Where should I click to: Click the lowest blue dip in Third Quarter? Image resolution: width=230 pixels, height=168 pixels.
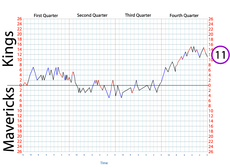pos(121,98)
